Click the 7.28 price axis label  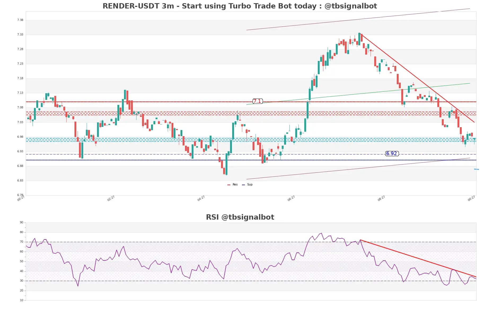coord(20,49)
